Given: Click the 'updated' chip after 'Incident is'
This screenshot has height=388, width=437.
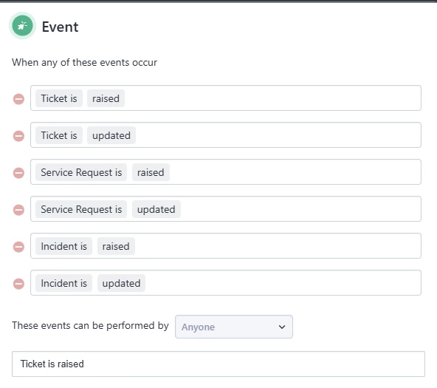Looking at the screenshot, I should point(121,283).
